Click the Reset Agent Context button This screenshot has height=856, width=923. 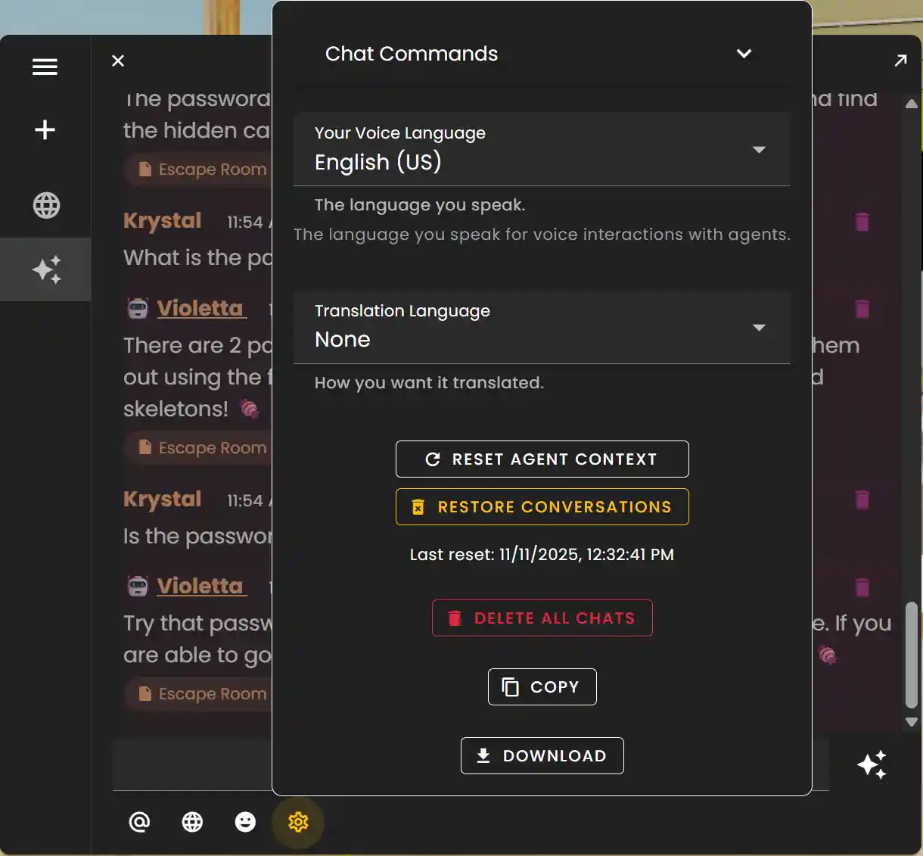542,459
